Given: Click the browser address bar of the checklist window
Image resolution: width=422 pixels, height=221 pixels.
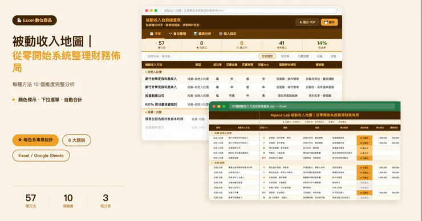Looking at the screenshot, I should pyautogui.click(x=249, y=10).
